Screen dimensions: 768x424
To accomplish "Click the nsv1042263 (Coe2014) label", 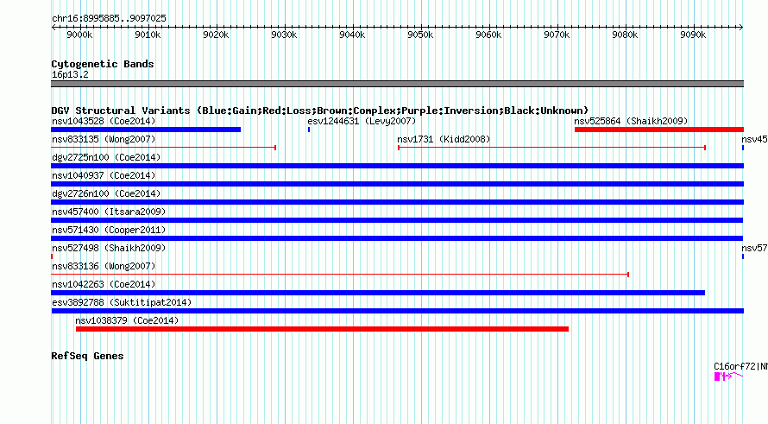I will click(104, 284).
